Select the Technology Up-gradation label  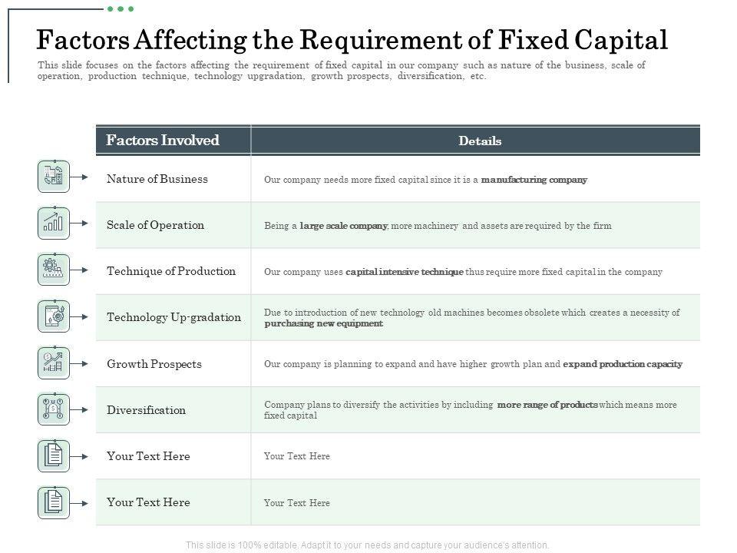(174, 317)
